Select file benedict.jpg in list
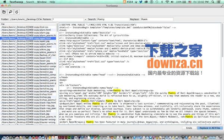This screenshot has width=224, height=140. (x=28, y=72)
